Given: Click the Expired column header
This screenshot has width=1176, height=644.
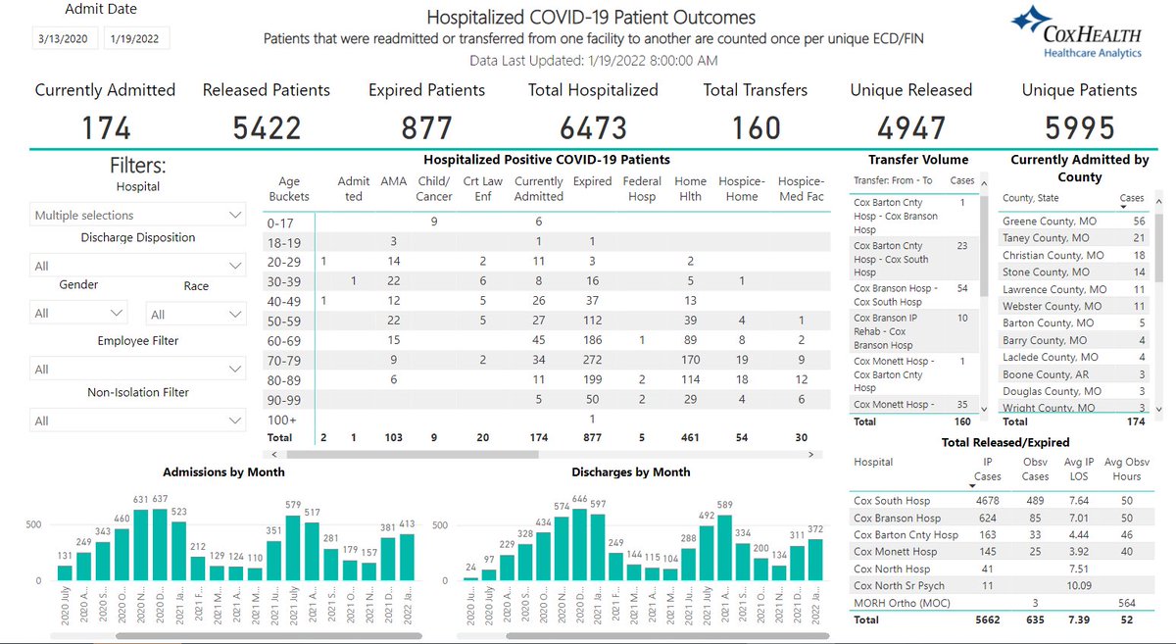Looking at the screenshot, I should pos(592,181).
